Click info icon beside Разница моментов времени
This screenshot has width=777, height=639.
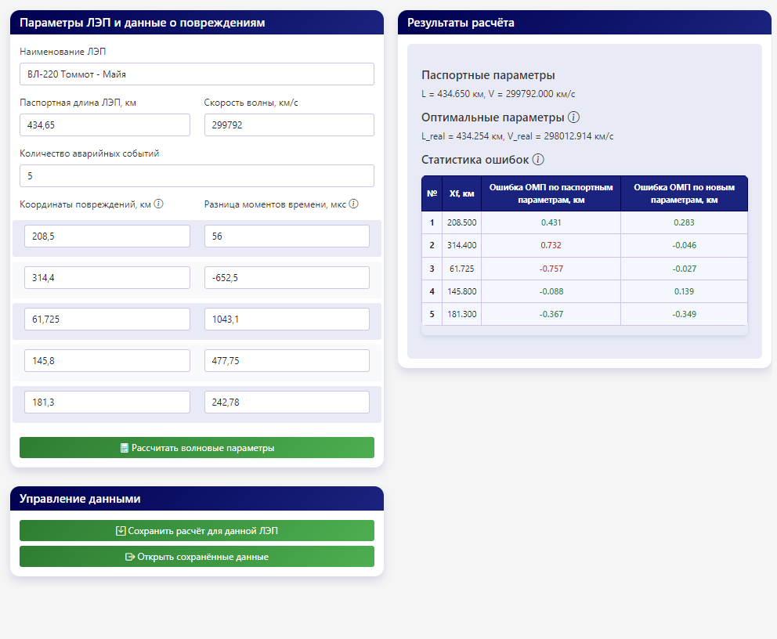353,204
